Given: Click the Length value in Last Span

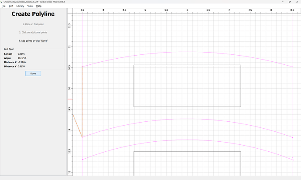Looking at the screenshot, I should click(x=21, y=53).
